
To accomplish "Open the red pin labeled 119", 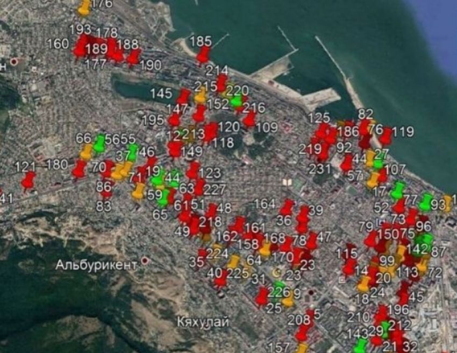I will click(x=386, y=136).
